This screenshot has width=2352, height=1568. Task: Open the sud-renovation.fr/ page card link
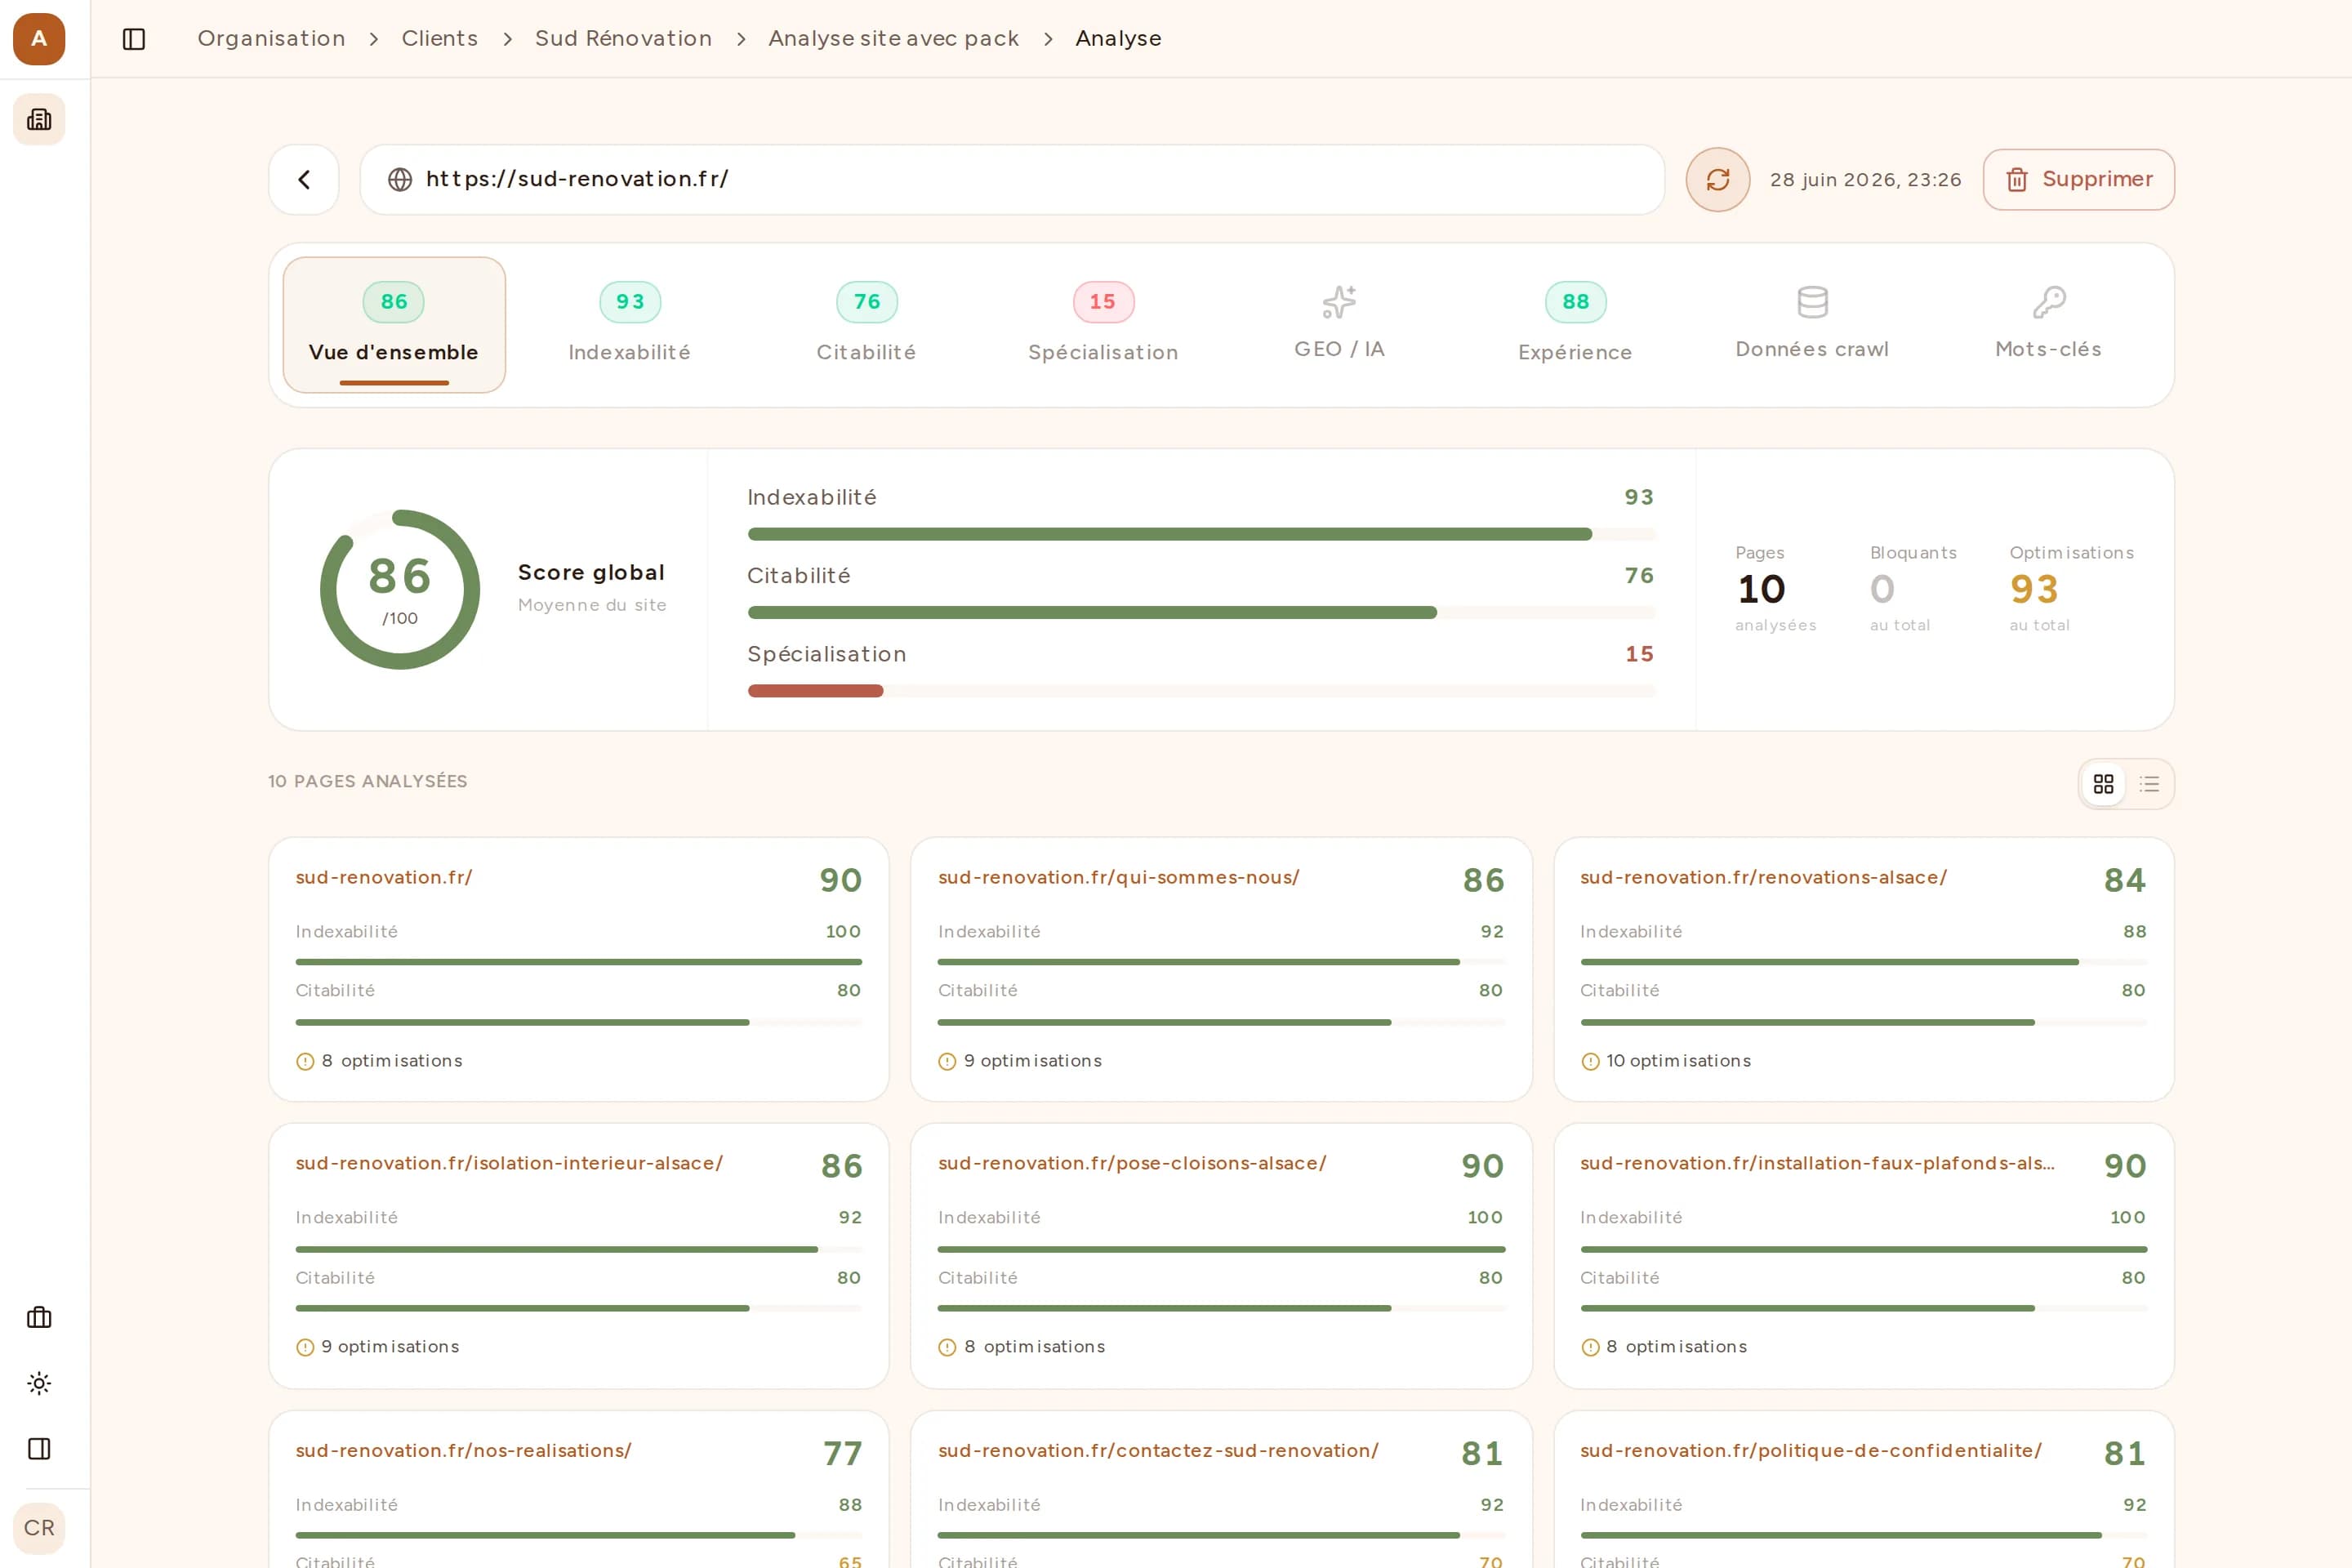click(x=384, y=877)
